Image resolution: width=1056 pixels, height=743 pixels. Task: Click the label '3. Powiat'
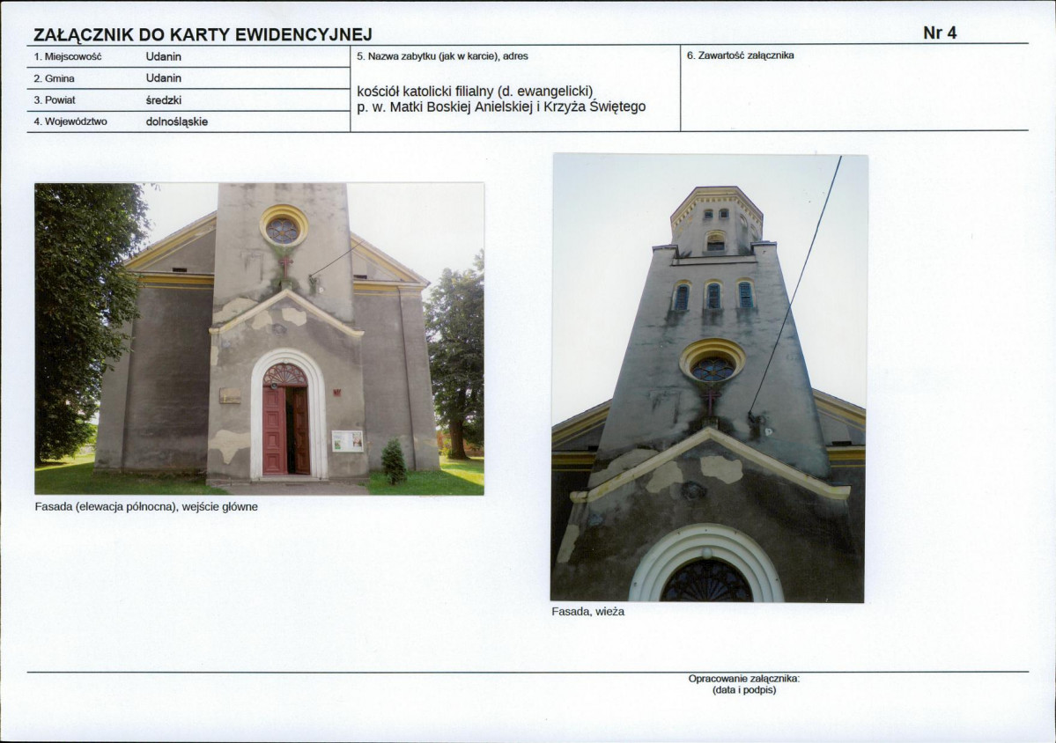[x=55, y=100]
